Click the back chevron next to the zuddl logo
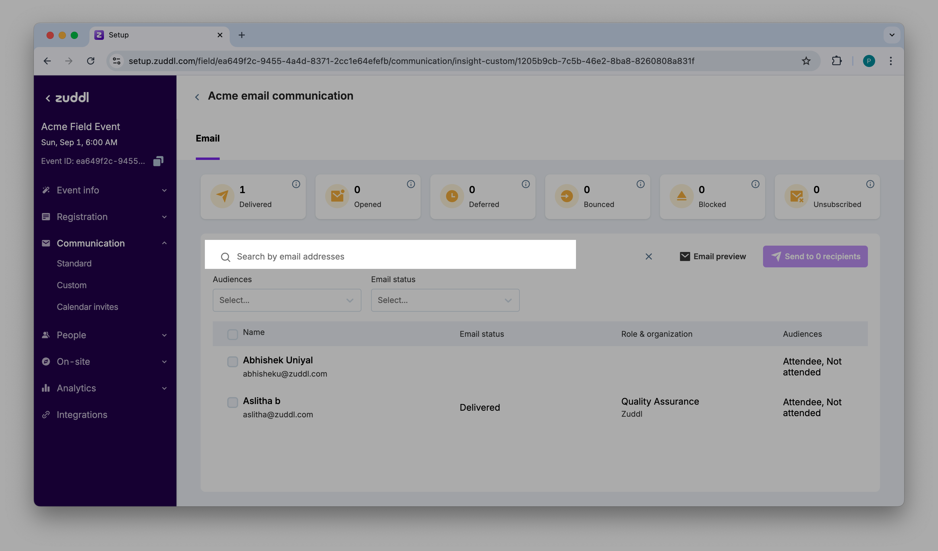 [x=48, y=98]
